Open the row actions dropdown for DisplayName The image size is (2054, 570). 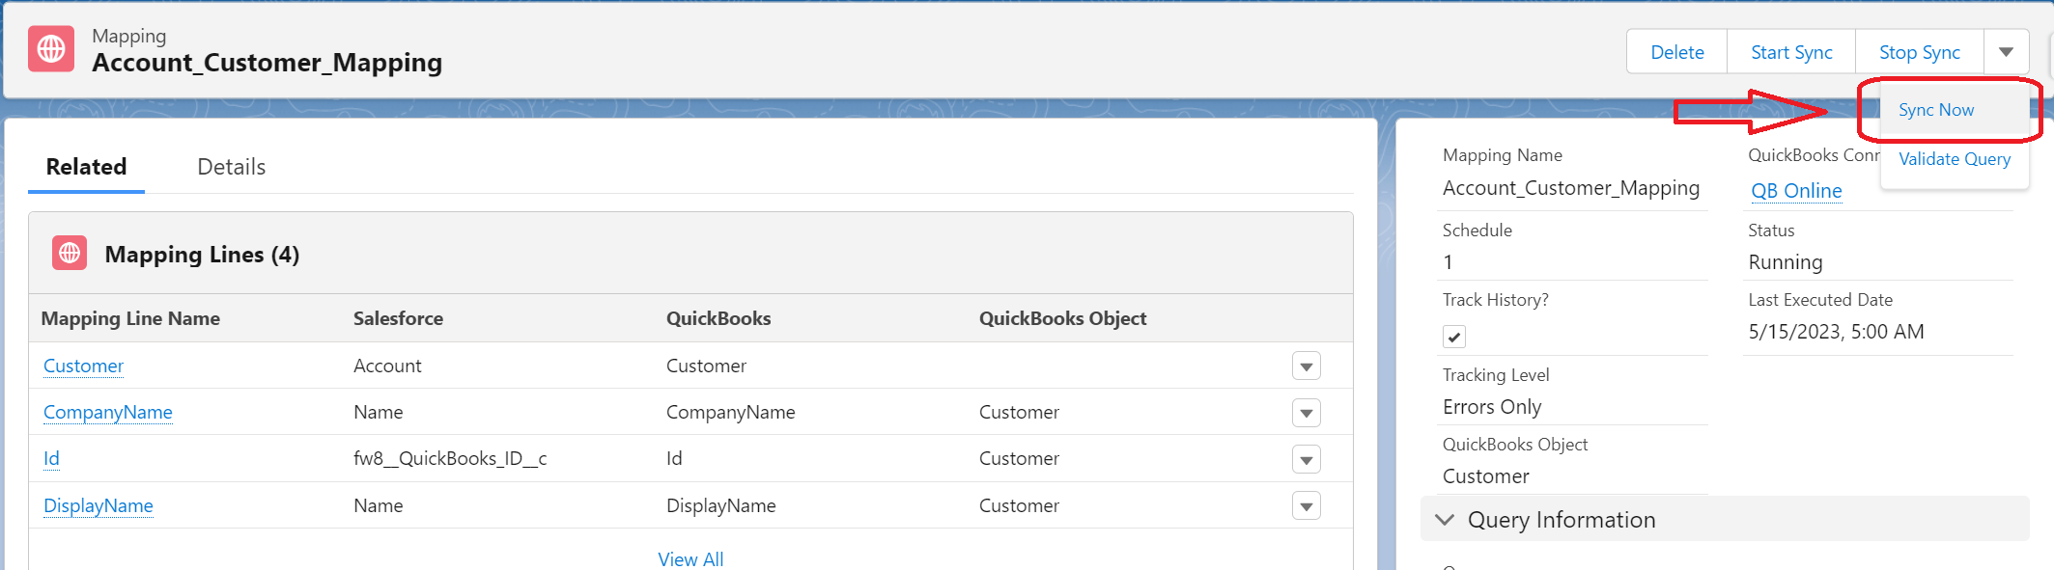(x=1306, y=506)
